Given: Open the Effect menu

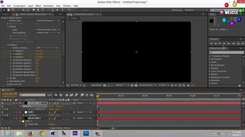Looking at the screenshot, I should pyautogui.click(x=38, y=6).
